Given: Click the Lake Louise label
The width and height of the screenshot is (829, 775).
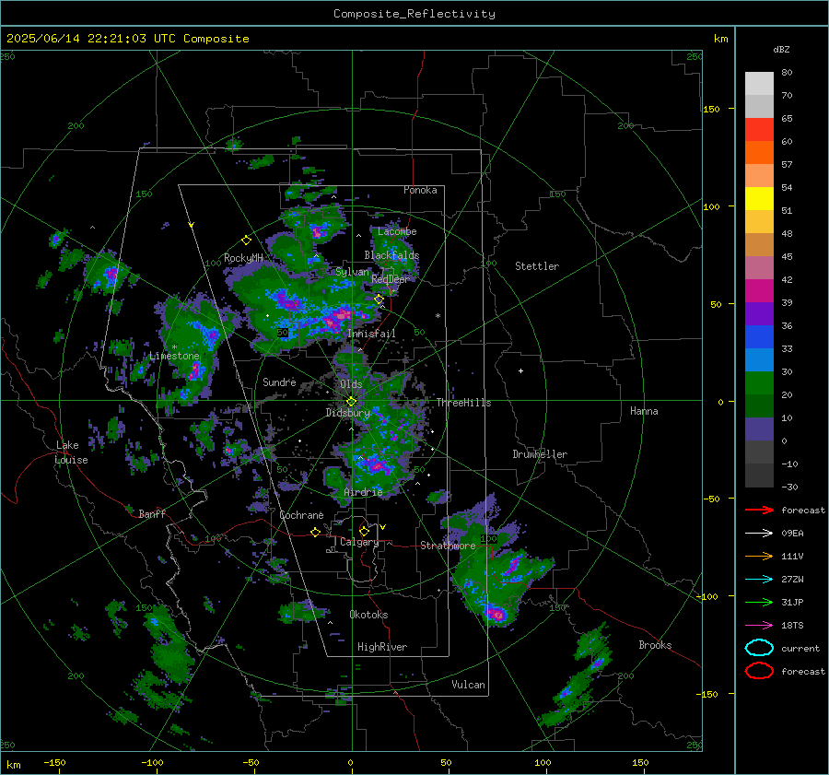Looking at the screenshot, I should pyautogui.click(x=71, y=452).
